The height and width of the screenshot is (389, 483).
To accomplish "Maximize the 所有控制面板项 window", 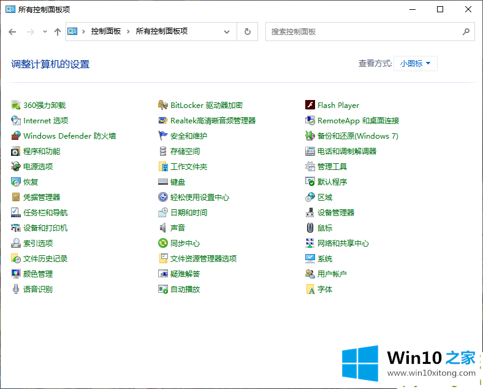I will 440,9.
